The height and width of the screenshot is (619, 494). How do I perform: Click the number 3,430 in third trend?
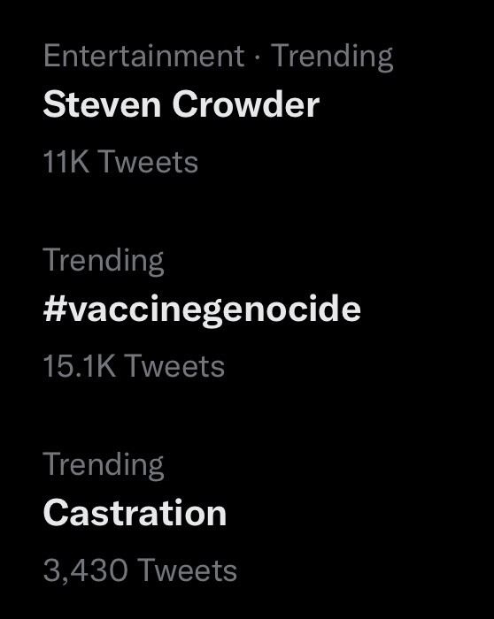[85, 571]
